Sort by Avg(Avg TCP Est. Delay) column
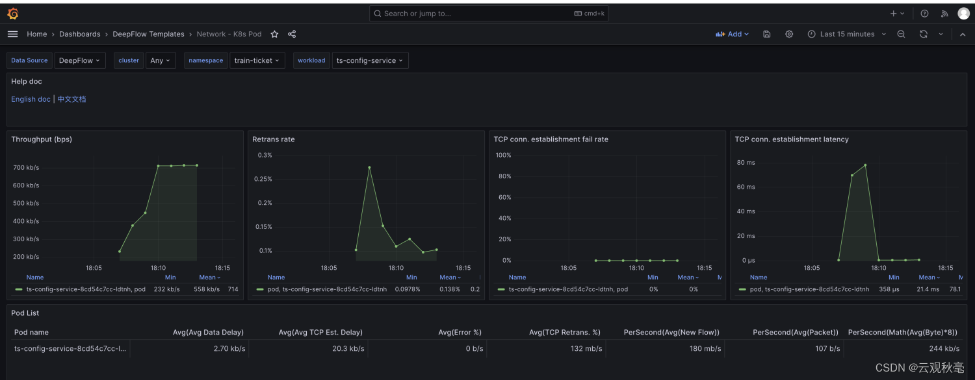Viewport: 975px width, 380px height. tap(320, 332)
